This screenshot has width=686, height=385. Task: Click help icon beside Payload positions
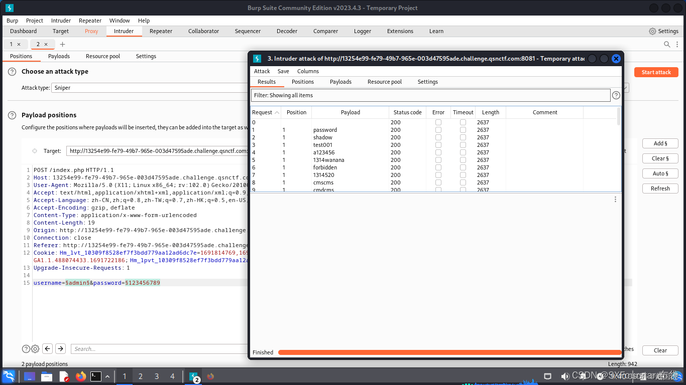12,115
